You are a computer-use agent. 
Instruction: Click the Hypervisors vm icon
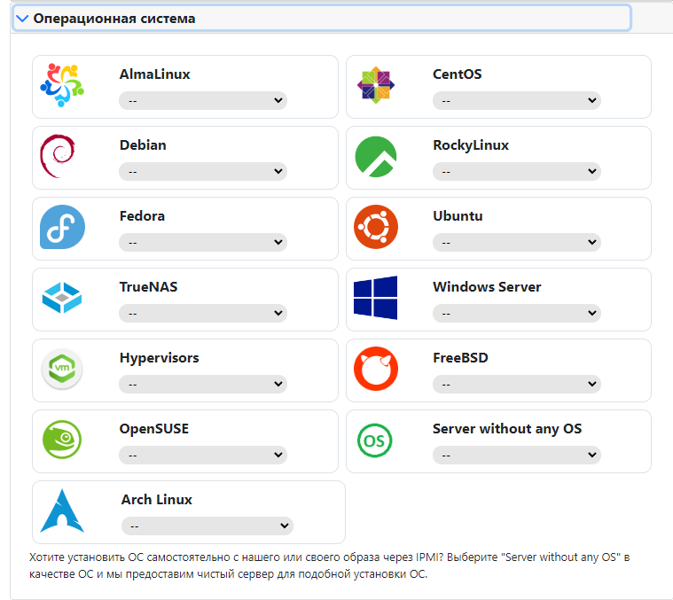tap(62, 369)
